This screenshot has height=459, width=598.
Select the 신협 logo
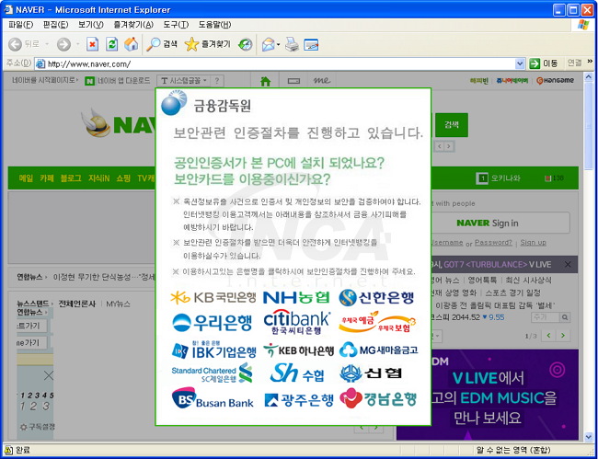(x=371, y=373)
